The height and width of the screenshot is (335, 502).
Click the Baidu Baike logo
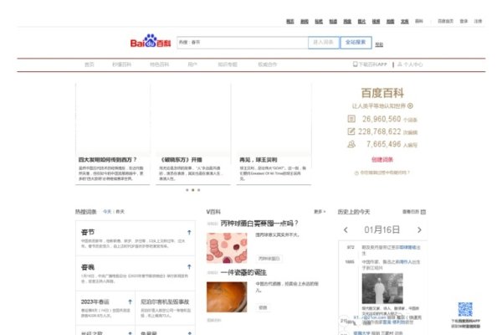(x=151, y=41)
